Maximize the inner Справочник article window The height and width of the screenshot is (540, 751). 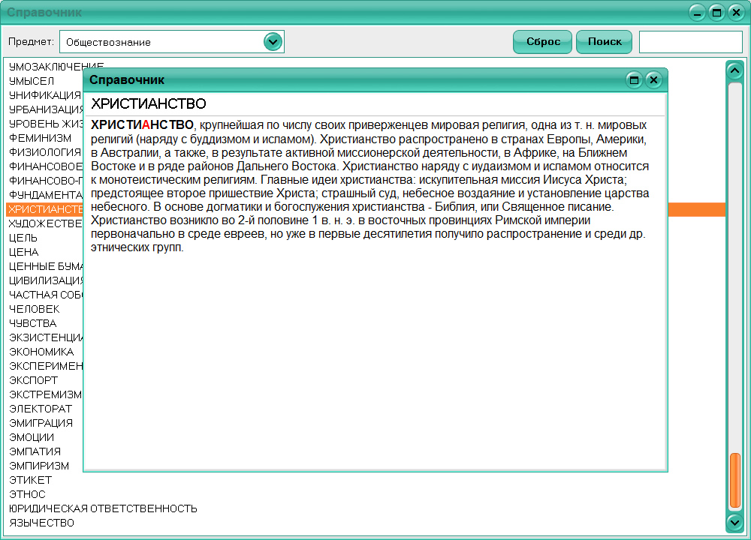point(634,80)
